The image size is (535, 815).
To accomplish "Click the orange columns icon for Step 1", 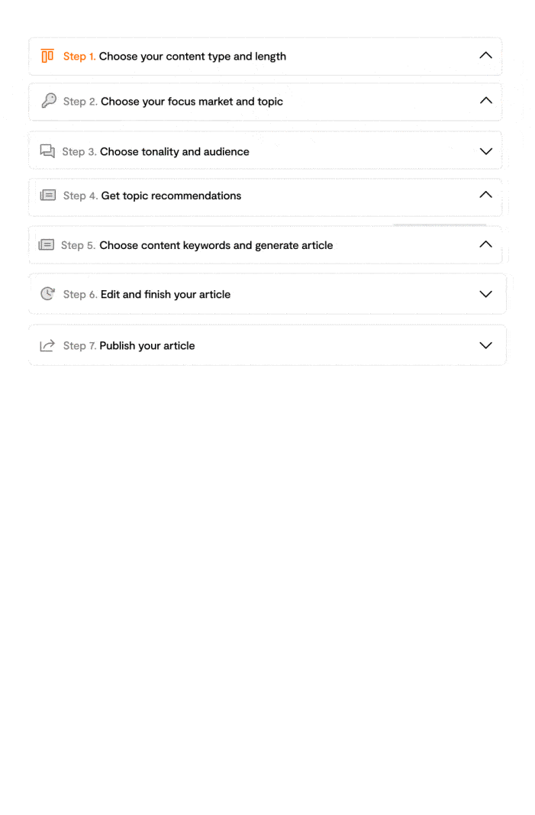I will click(x=47, y=56).
